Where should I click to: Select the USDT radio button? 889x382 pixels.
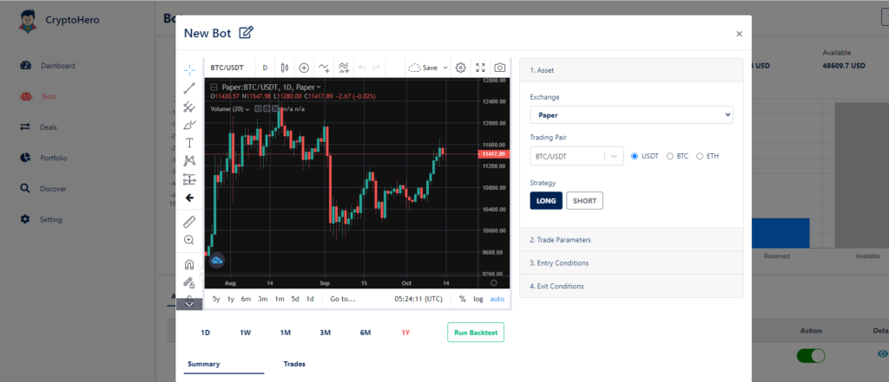tap(635, 156)
